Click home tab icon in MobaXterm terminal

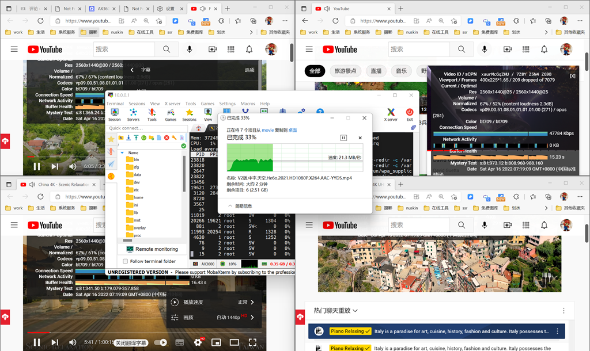click(x=198, y=128)
